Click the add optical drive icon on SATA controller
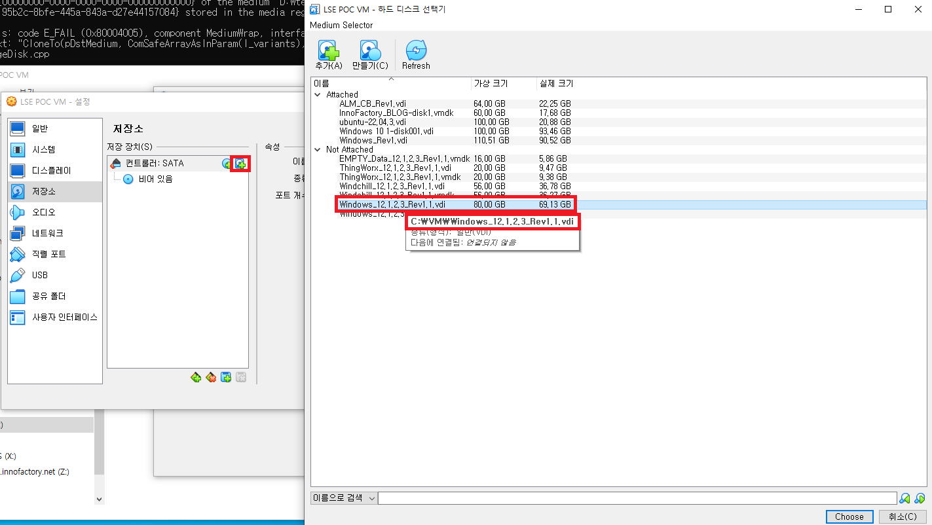The height and width of the screenshot is (525, 932). tap(227, 164)
